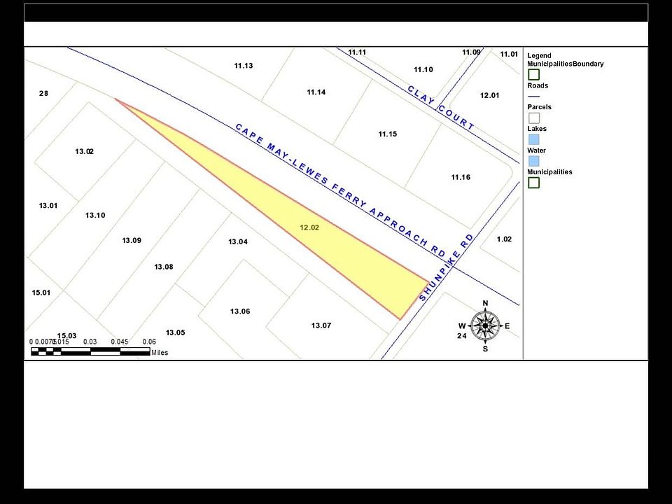
Task: Click the MunicipalitiesBoundary legend symbol box
Action: coord(533,74)
